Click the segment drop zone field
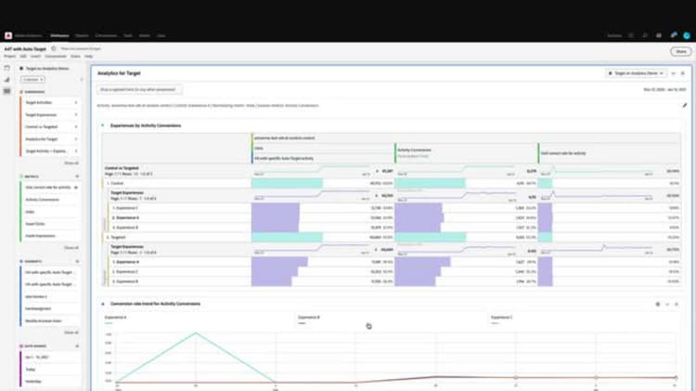The height and width of the screenshot is (391, 696). click(138, 90)
